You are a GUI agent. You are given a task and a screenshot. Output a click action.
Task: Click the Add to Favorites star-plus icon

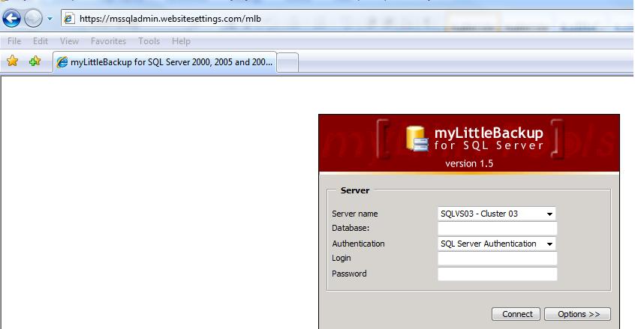pyautogui.click(x=35, y=61)
